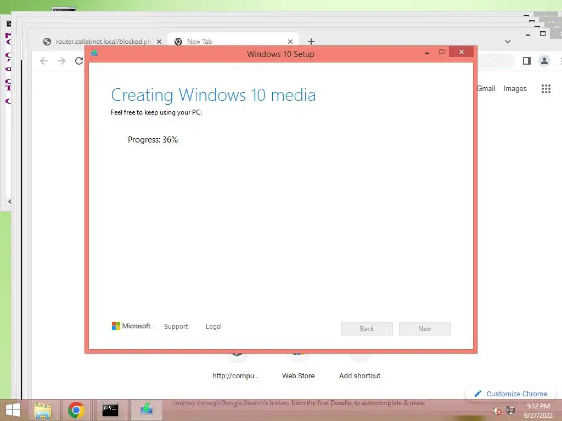
Task: Click the Back button in Setup
Action: coord(367,329)
